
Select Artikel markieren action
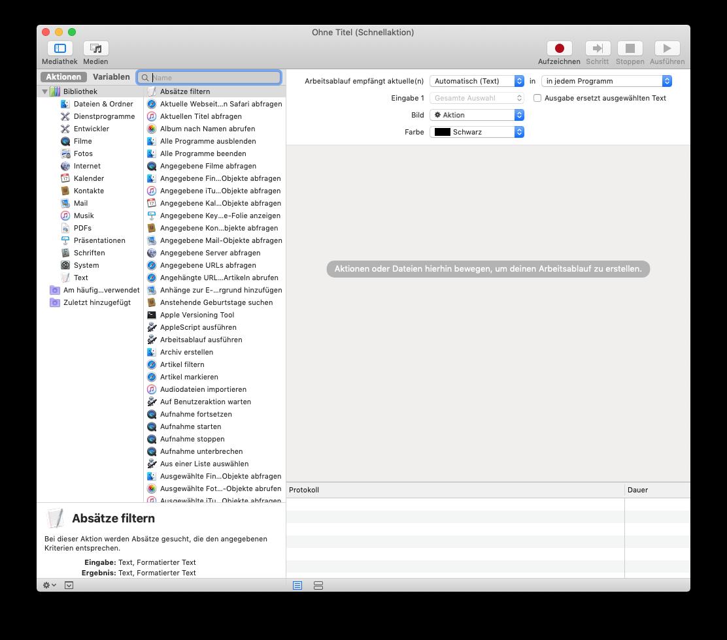[x=214, y=377]
